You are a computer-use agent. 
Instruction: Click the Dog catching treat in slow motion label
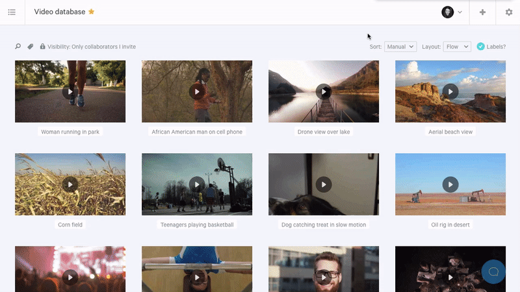(x=324, y=225)
